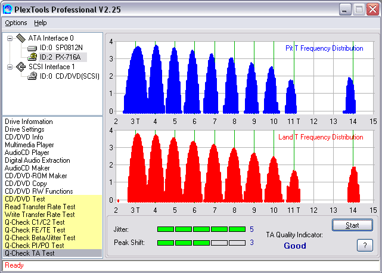Screen dimensions: 382x273
Task: Click the hard disk icon beside SP0812N
Action: click(32, 48)
